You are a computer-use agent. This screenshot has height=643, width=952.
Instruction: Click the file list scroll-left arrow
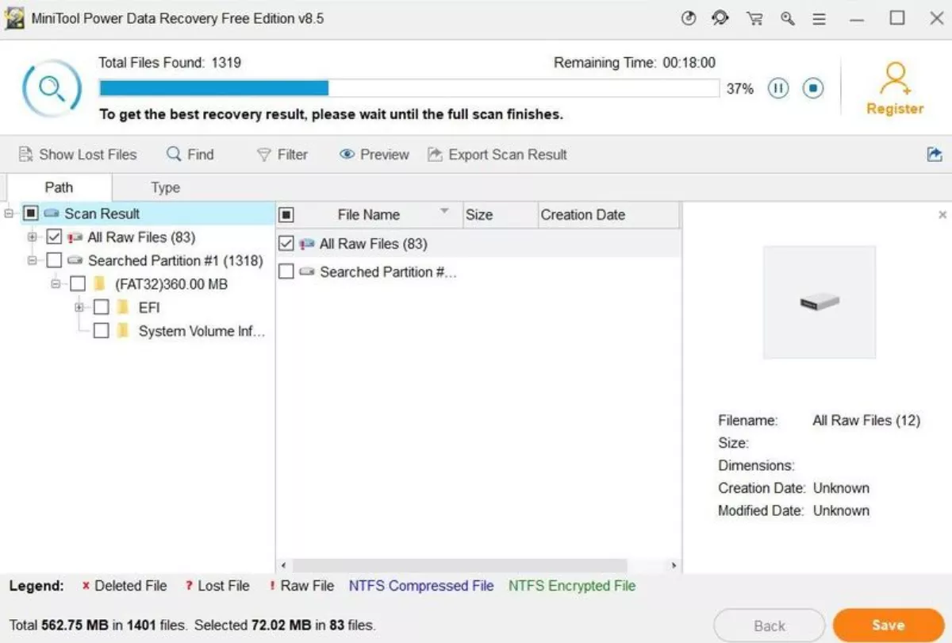pos(284,566)
